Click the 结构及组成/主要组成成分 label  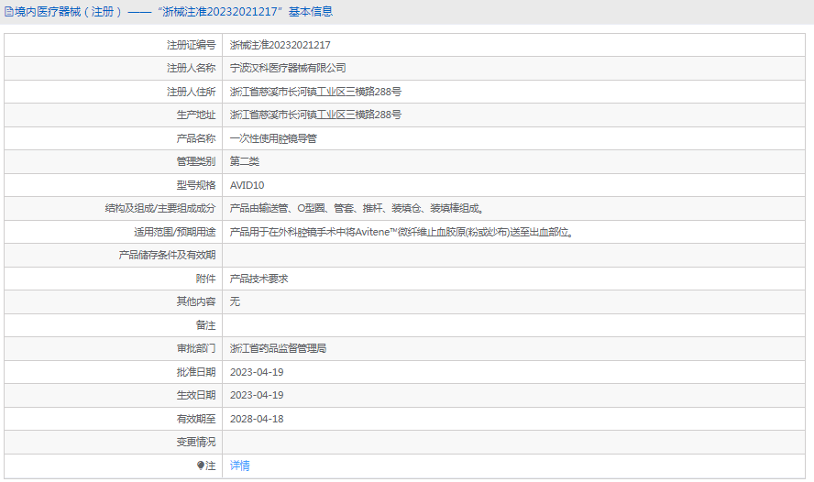coord(159,208)
